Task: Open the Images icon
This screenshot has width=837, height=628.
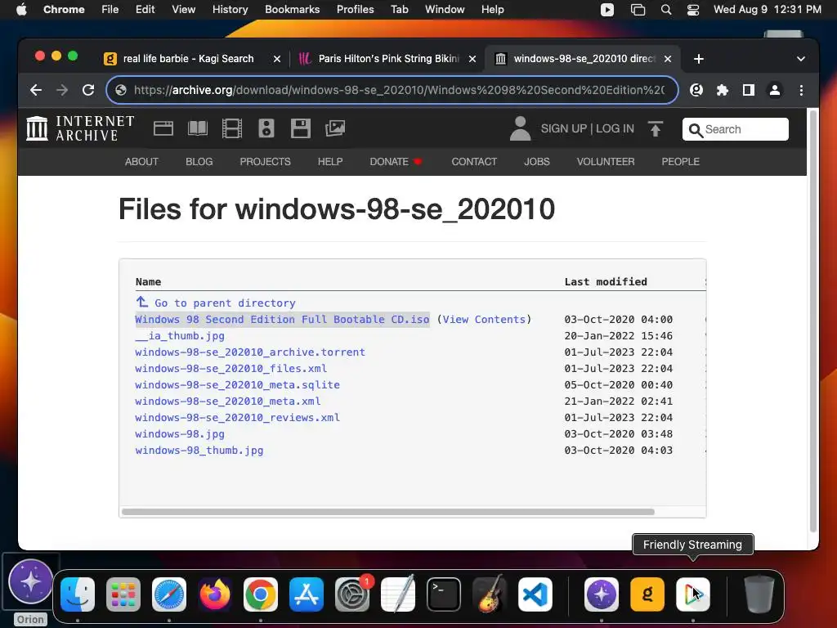Action: pos(334,128)
